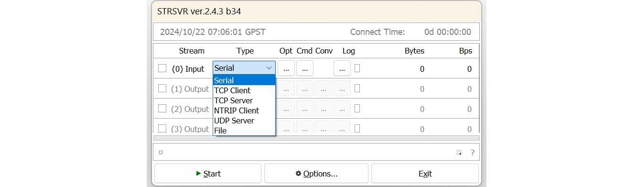Click the small dotted square monitor icon
637x187 pixels.
(x=459, y=153)
